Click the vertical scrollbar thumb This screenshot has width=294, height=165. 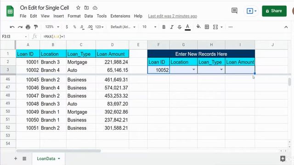290,82
